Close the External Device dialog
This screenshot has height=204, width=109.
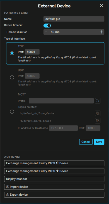(101, 6)
